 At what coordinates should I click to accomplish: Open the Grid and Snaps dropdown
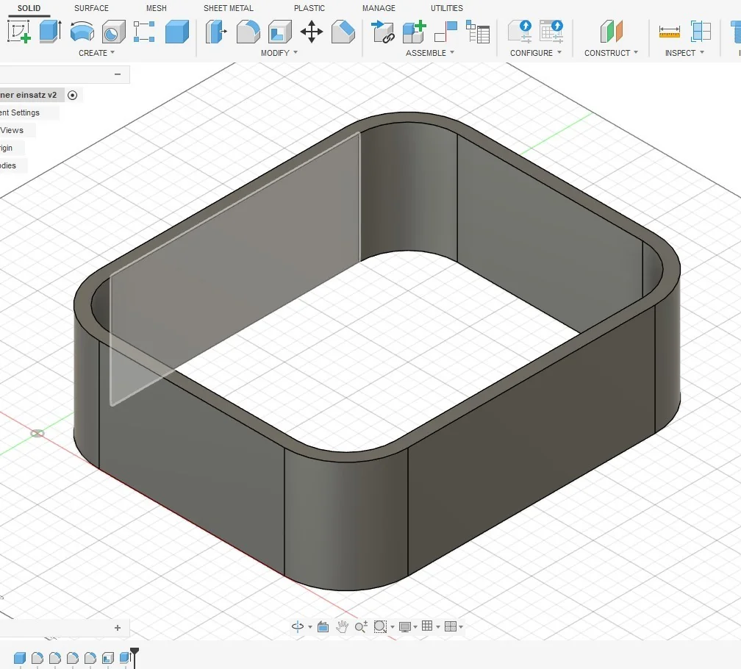click(x=430, y=626)
